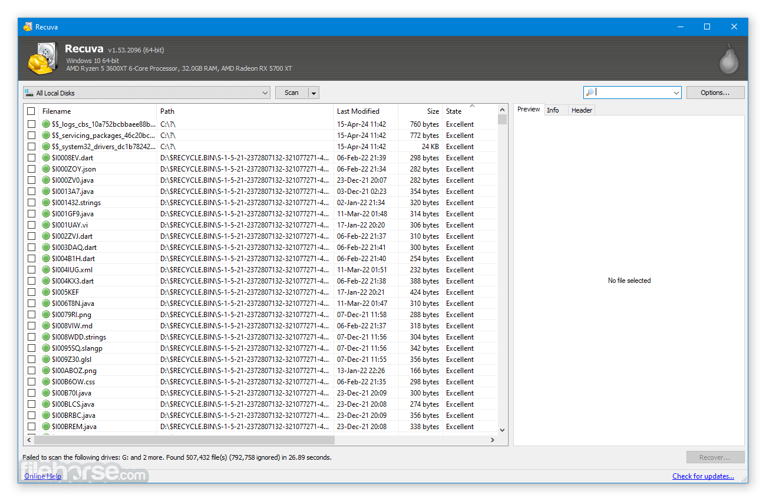Click the Recuva title bar app icon

coord(28,27)
